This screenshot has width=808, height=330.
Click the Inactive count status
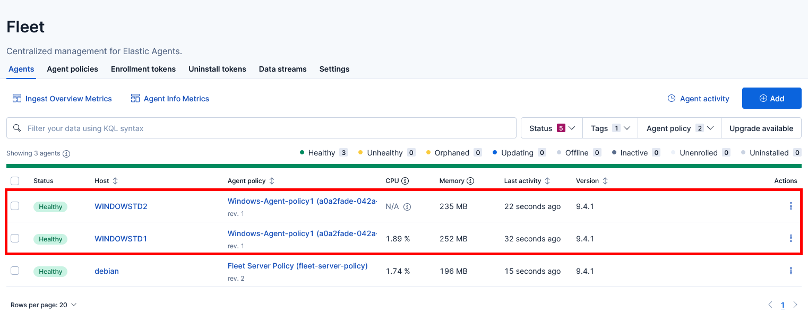point(636,153)
